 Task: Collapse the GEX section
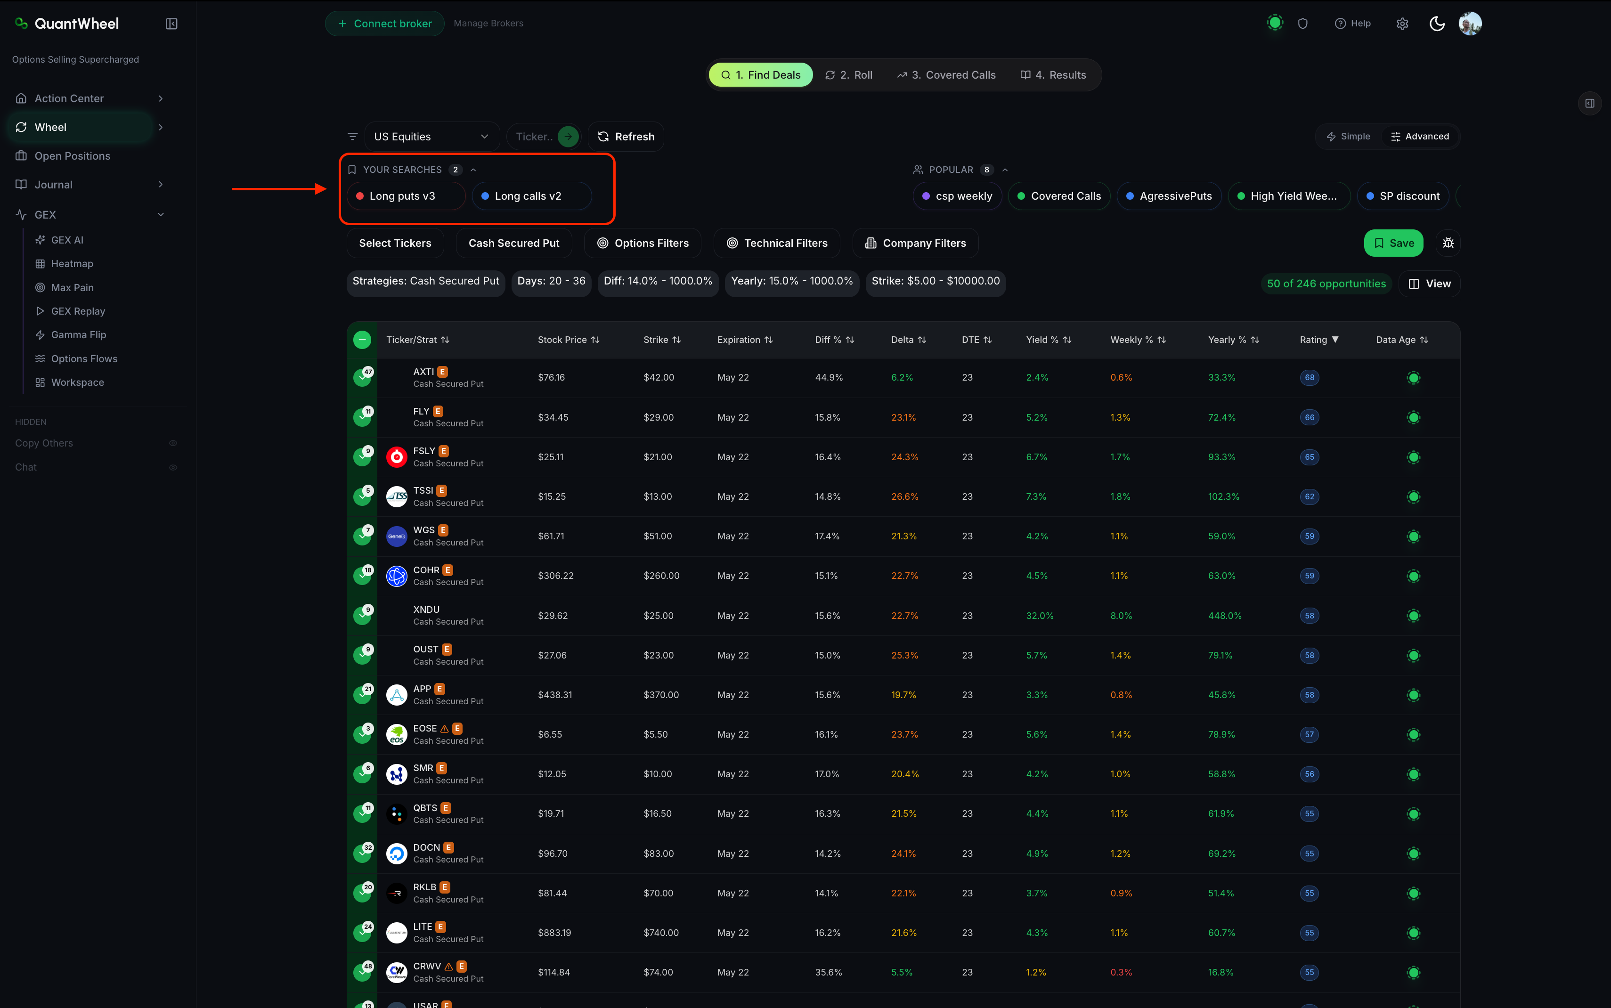click(161, 215)
